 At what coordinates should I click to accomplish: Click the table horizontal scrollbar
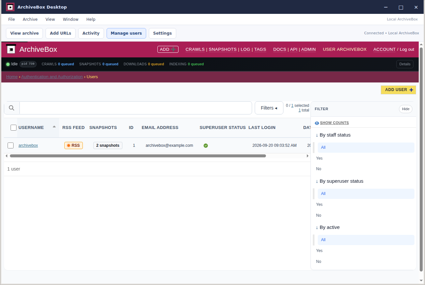[x=138, y=156]
